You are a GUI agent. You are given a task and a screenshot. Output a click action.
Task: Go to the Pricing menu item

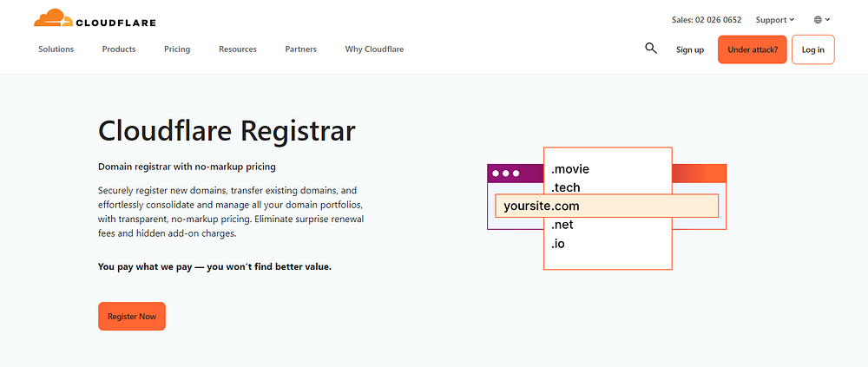coord(177,49)
